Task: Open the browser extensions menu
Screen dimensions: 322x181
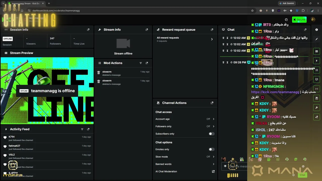Action: [303, 11]
